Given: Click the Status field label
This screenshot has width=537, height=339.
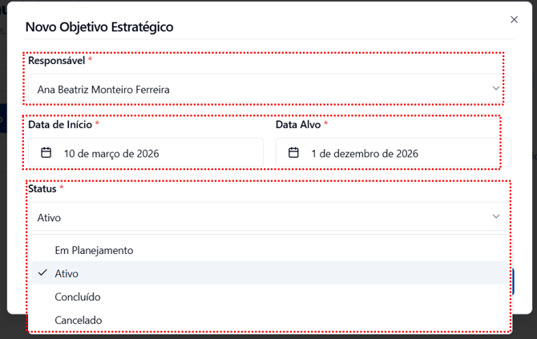Looking at the screenshot, I should pos(42,188).
